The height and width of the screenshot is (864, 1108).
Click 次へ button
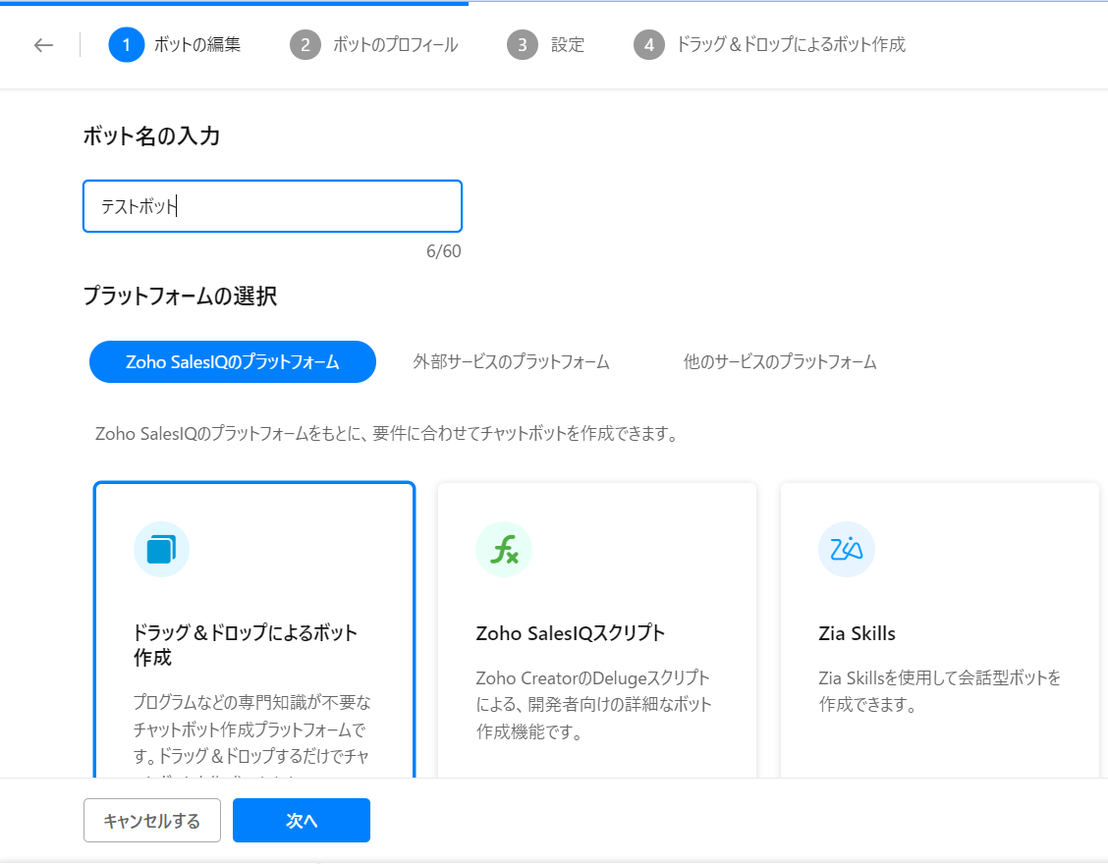point(301,820)
